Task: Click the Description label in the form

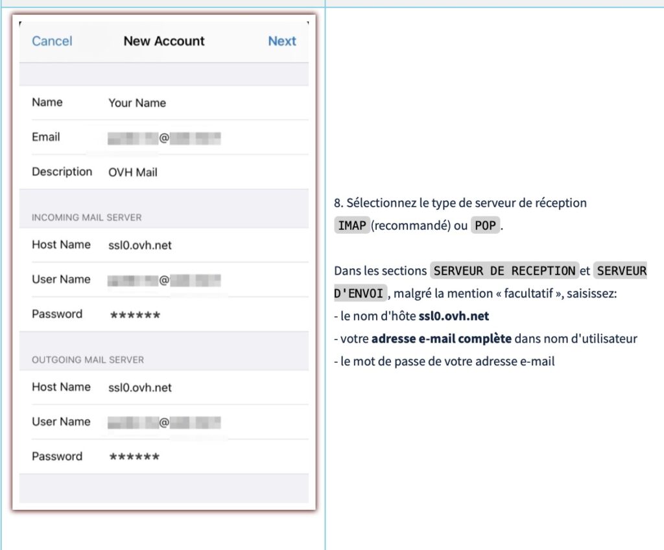Action: coord(62,172)
